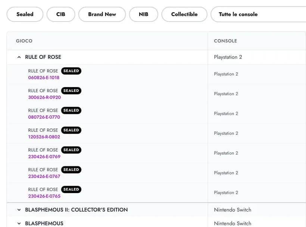Click RULE OF ROSE label above 230426-E-0769
Image resolution: width=306 pixels, height=227 pixels.
43,150
